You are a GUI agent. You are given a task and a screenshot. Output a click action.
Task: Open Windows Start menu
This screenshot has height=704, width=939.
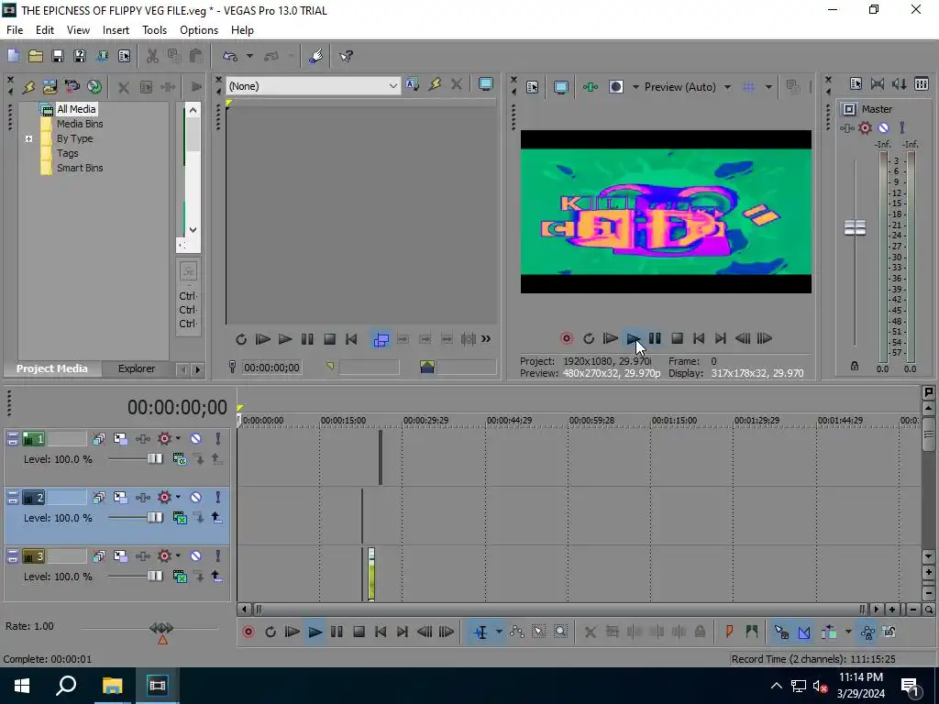(x=22, y=686)
